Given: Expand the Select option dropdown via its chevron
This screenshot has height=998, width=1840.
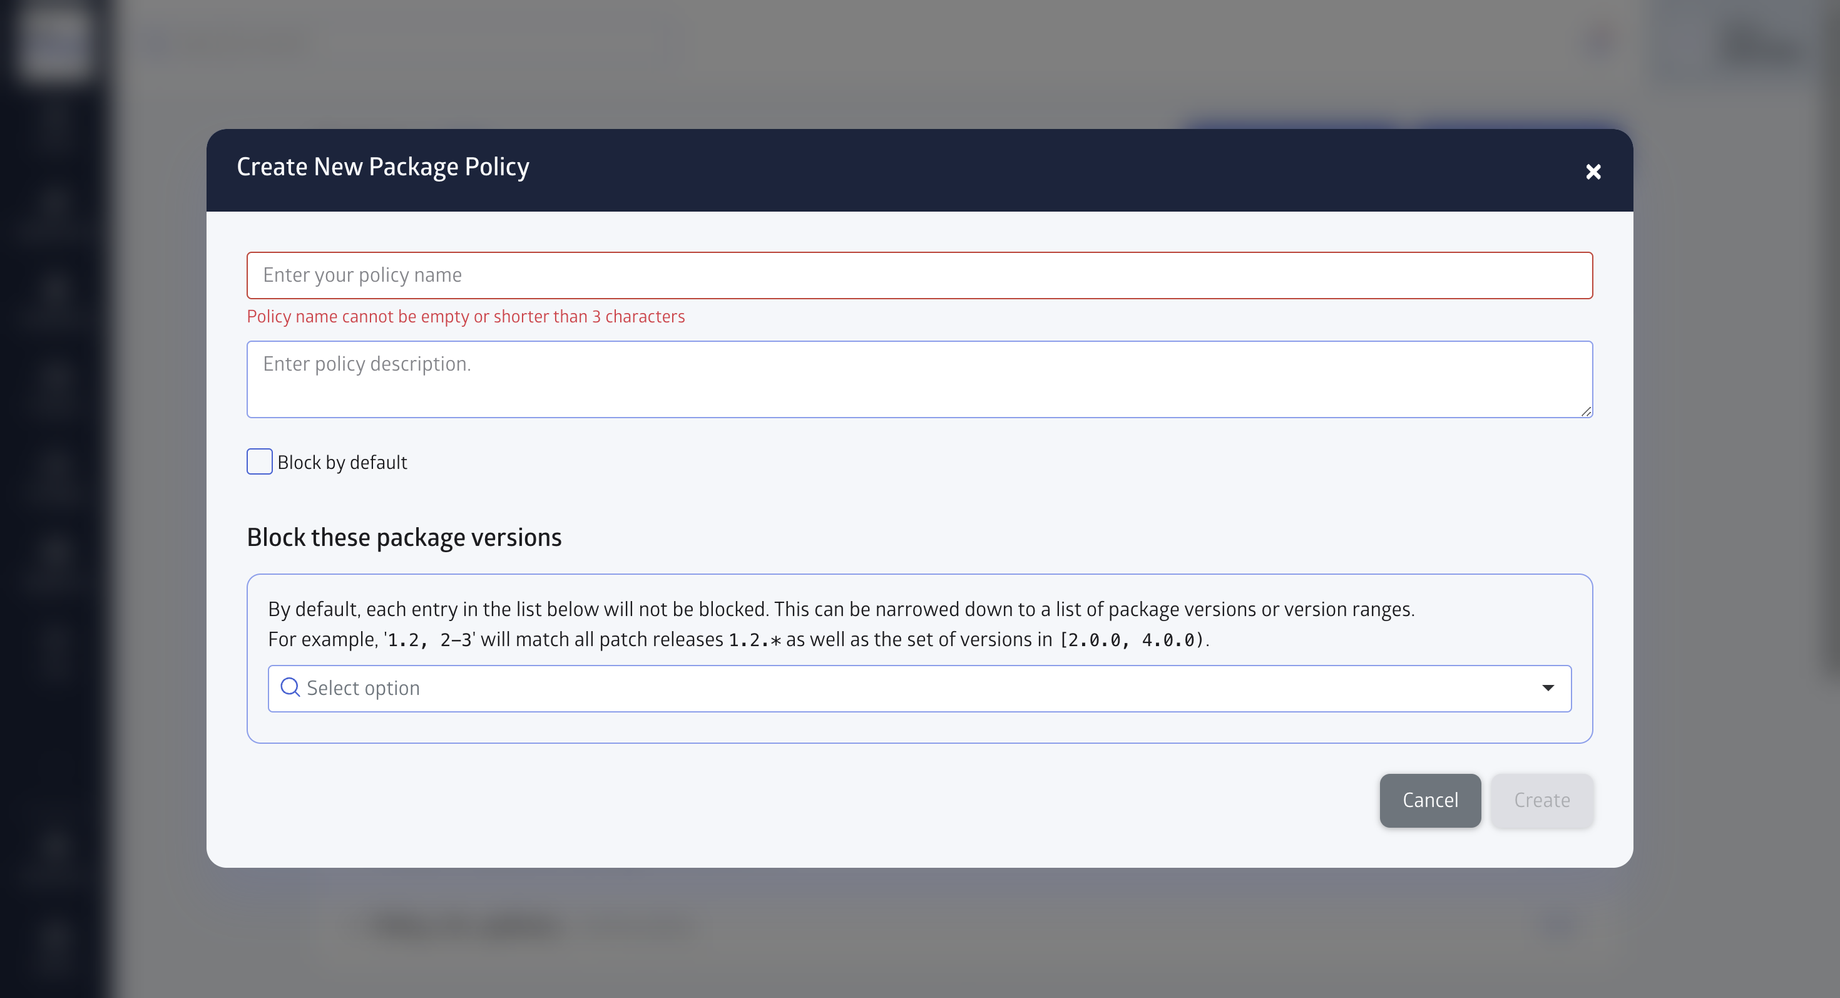Looking at the screenshot, I should point(1548,688).
